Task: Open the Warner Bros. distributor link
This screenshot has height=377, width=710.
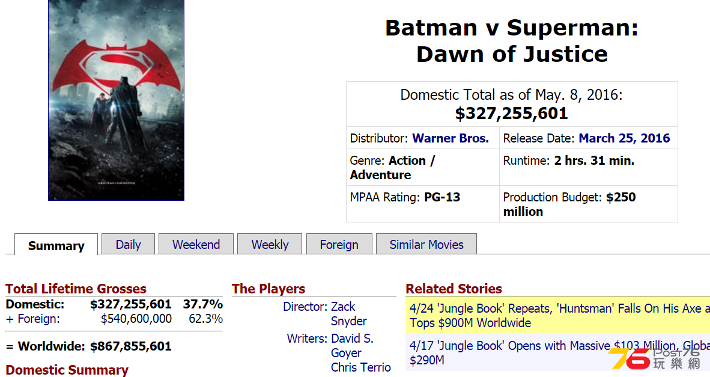Action: click(451, 138)
